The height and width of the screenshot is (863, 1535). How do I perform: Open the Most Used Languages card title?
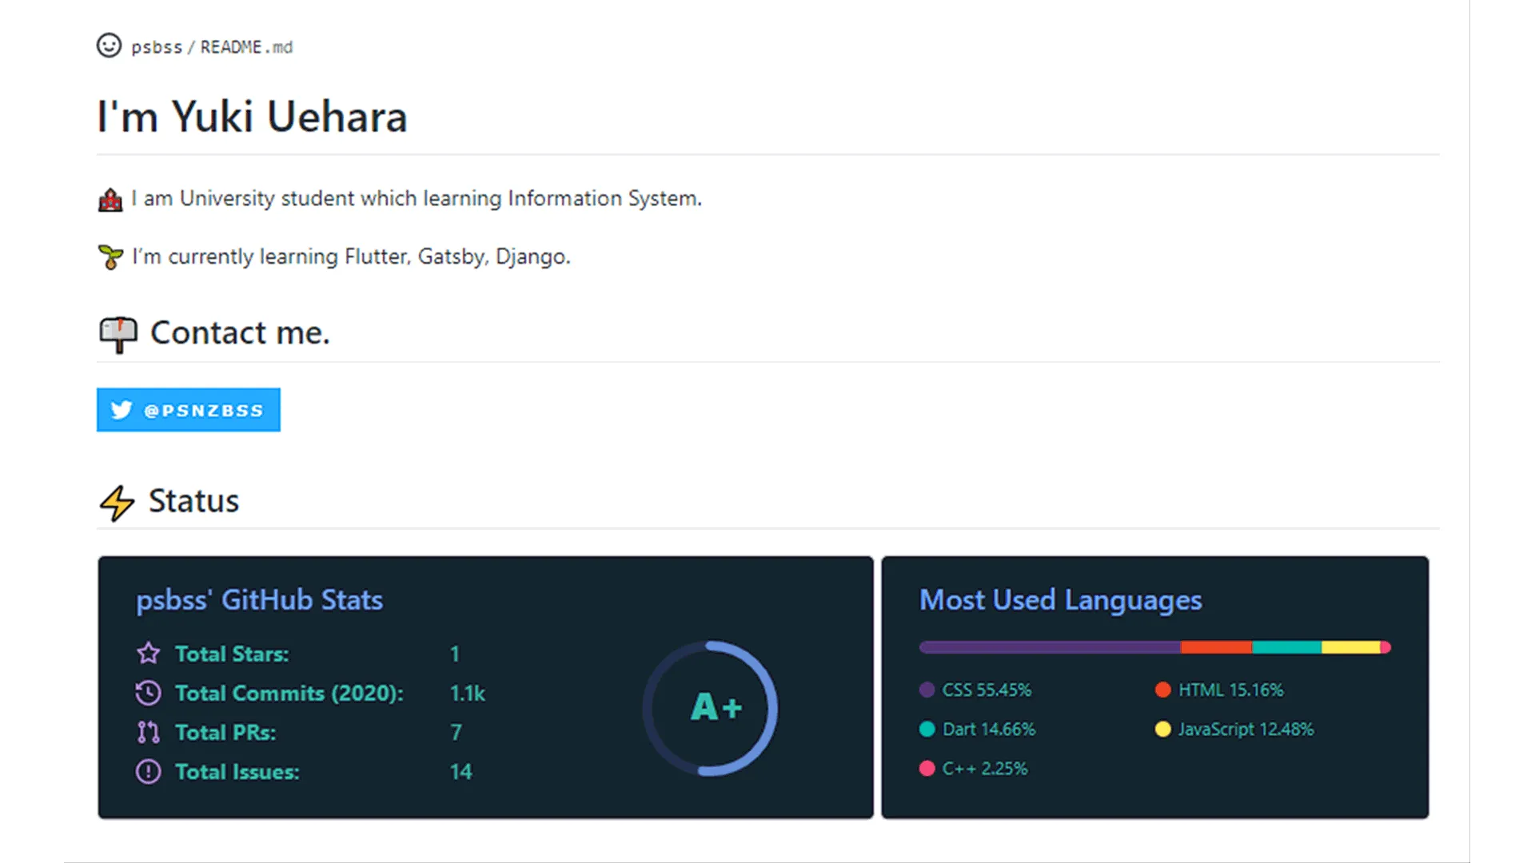click(x=1060, y=599)
